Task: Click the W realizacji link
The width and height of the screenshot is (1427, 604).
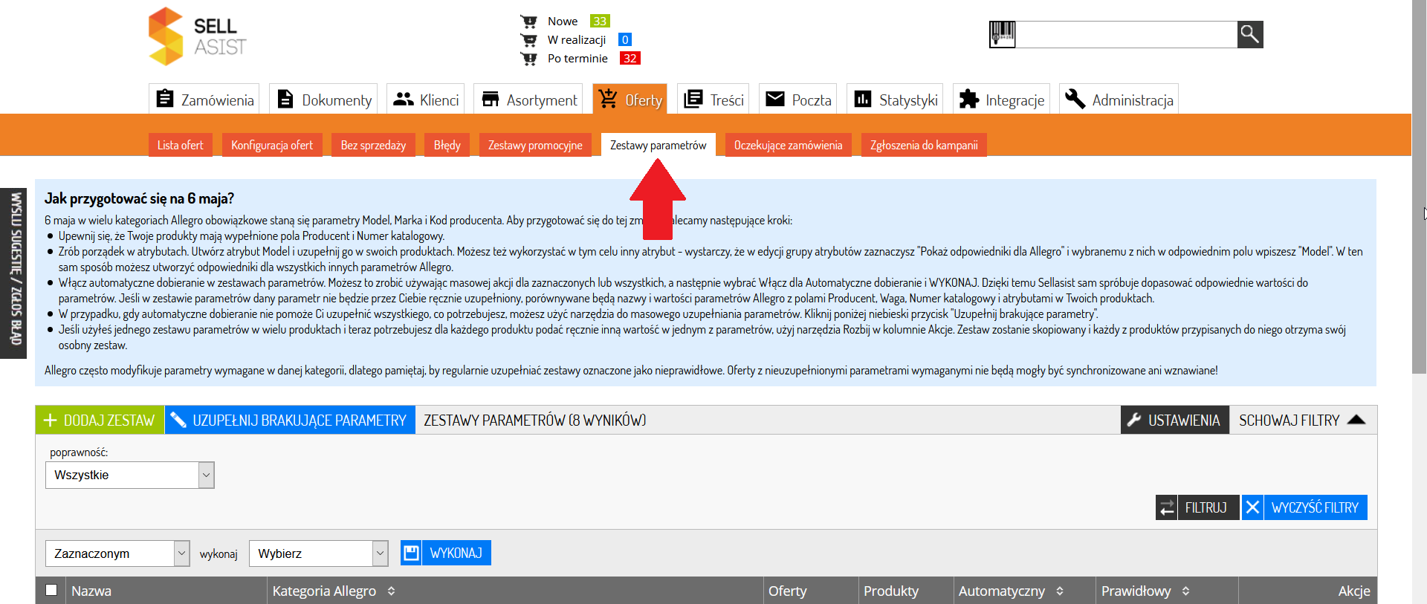Action: (x=577, y=40)
